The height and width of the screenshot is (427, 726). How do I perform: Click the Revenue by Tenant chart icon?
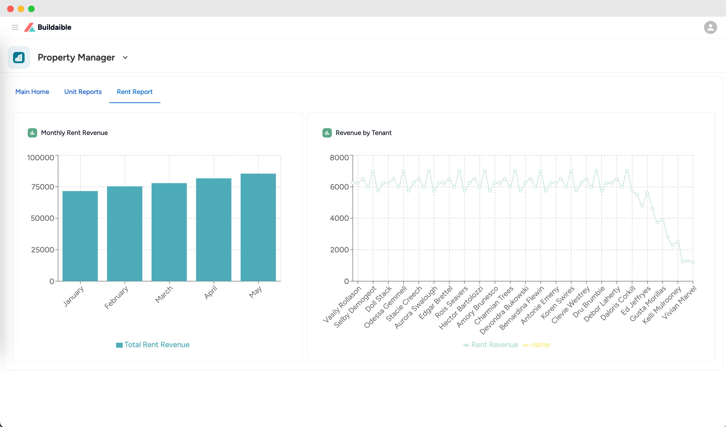327,133
